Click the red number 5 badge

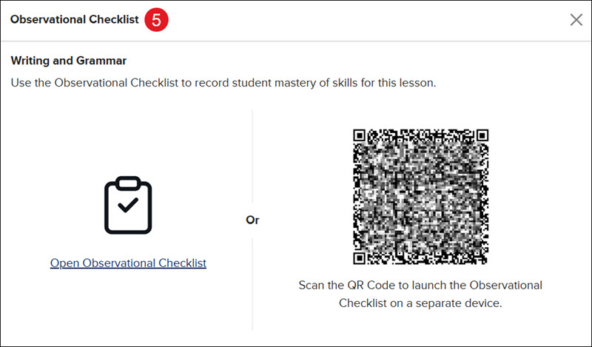[156, 20]
